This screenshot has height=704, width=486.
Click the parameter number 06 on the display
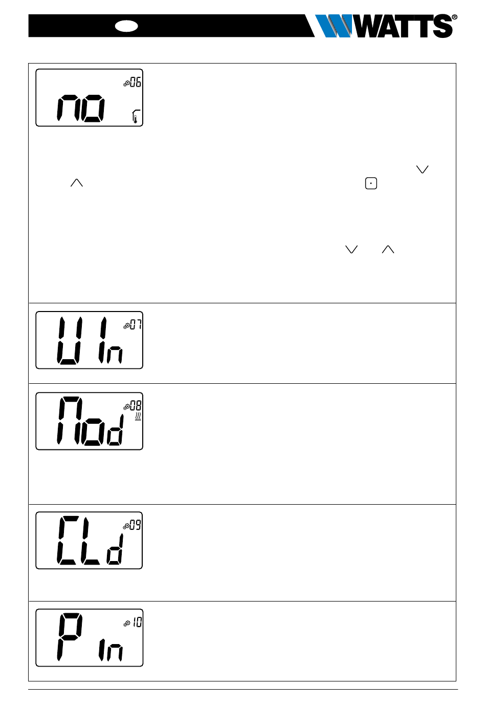(x=136, y=82)
